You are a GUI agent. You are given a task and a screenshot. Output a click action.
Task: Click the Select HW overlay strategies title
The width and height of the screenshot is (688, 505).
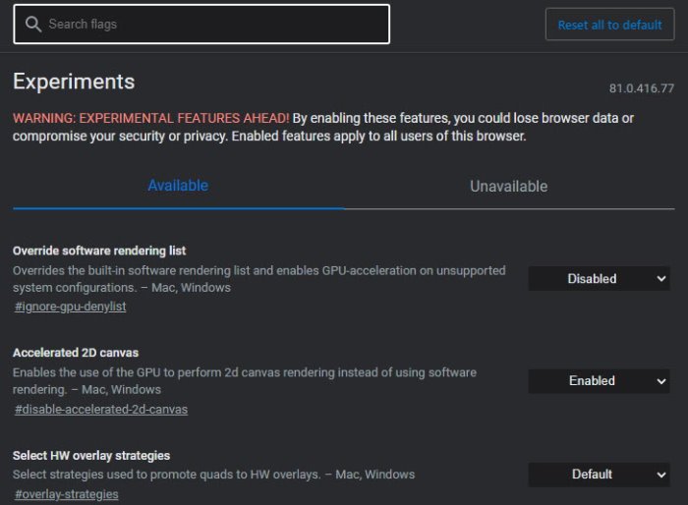(91, 456)
